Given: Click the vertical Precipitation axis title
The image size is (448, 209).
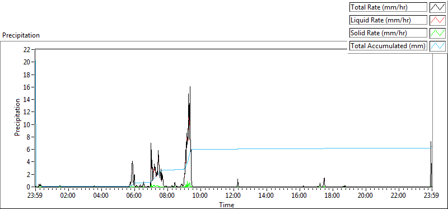Looking at the screenshot, I should pyautogui.click(x=17, y=117).
